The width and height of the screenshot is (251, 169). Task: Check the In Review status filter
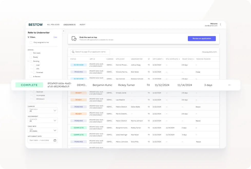31,77
